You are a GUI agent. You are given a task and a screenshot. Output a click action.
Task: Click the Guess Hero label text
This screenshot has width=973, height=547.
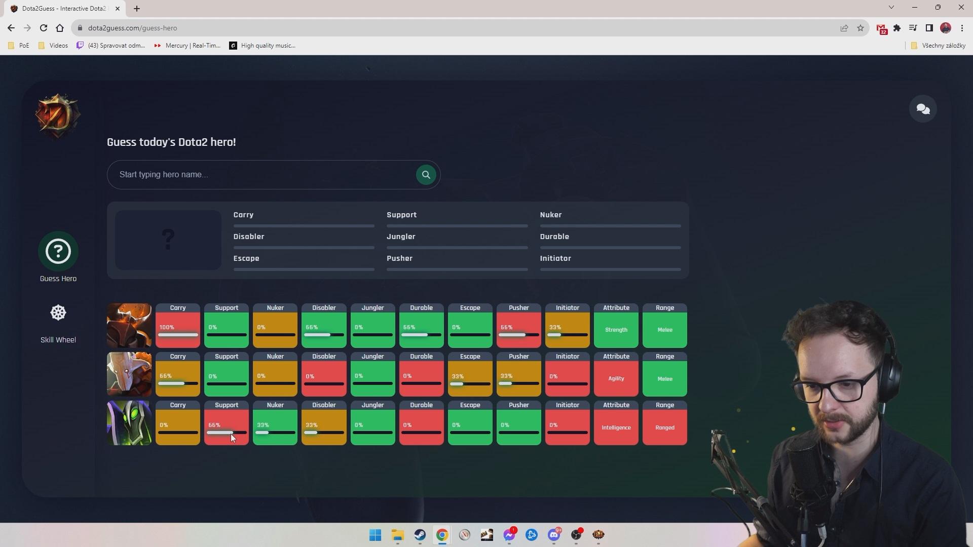coord(58,279)
